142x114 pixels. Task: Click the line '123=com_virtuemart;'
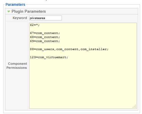pos(49,57)
